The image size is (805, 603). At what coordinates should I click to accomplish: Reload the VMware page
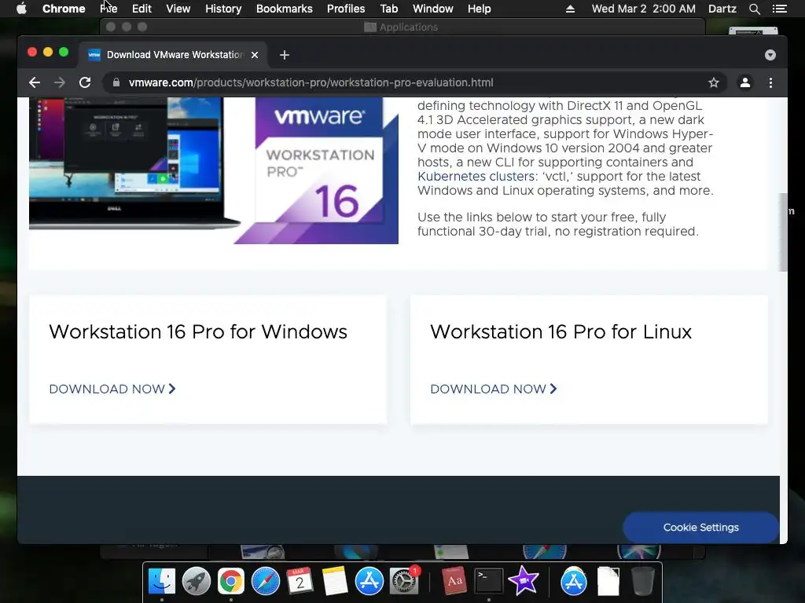pyautogui.click(x=85, y=82)
